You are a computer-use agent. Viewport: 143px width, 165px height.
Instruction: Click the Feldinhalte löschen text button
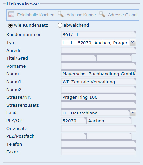[36, 15]
